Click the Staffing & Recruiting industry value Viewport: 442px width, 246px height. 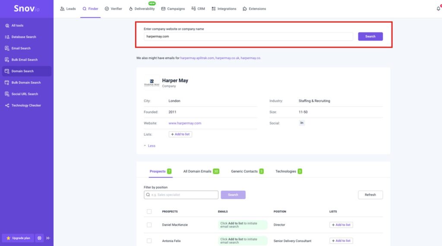pyautogui.click(x=314, y=101)
